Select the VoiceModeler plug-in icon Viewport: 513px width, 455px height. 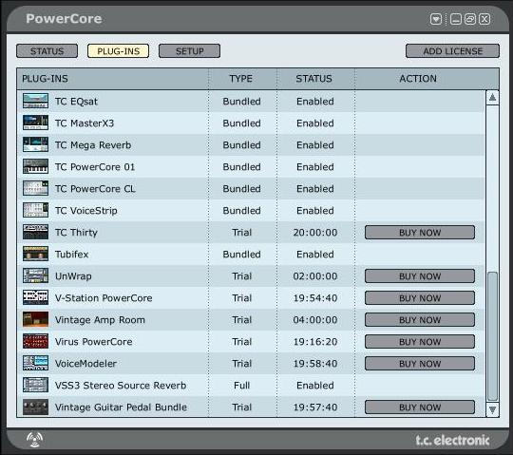click(35, 364)
